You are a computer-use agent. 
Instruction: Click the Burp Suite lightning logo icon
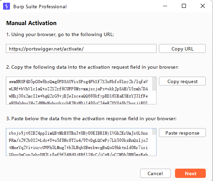click(x=7, y=7)
